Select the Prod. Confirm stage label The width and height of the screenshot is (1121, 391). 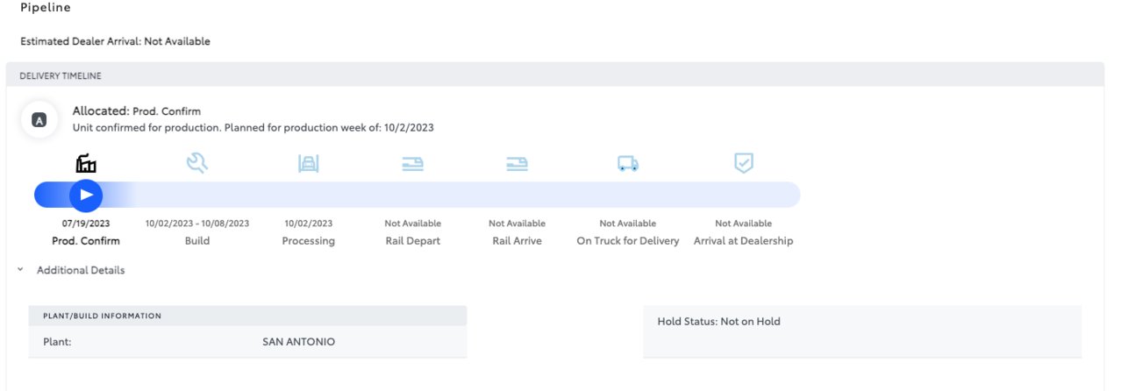click(x=86, y=240)
